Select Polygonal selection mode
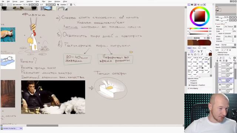 tap(189, 83)
